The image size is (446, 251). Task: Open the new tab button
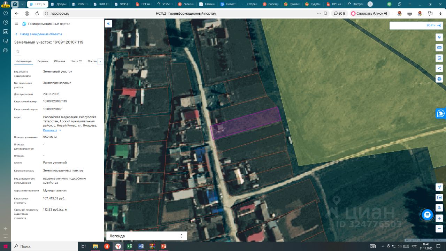pos(370,4)
